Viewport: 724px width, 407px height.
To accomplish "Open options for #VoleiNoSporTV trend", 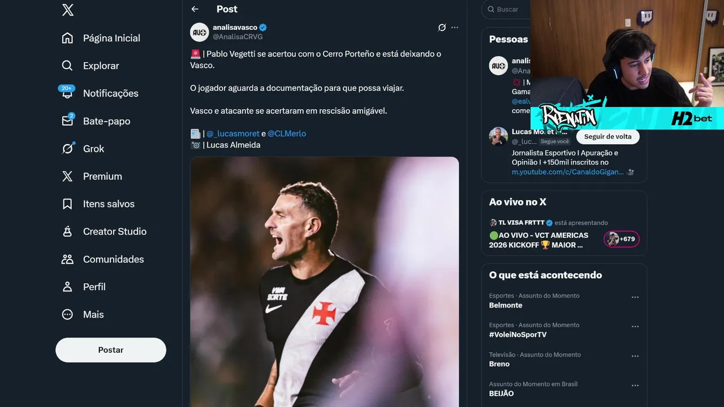I will pos(635,327).
